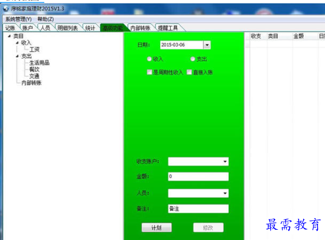This screenshot has height=240, width=325.
Task: Collapse the 支出 tree node
Action: coord(17,56)
